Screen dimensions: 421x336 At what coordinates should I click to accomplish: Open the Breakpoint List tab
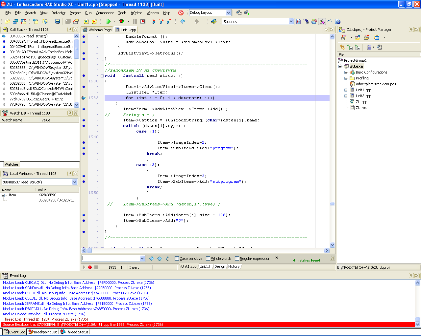(x=43, y=332)
